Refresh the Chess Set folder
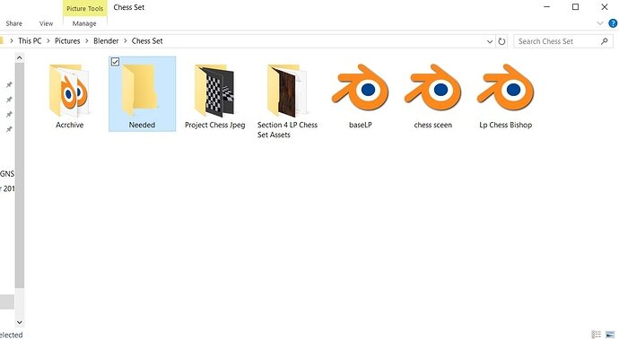The height and width of the screenshot is (339, 619). click(501, 41)
